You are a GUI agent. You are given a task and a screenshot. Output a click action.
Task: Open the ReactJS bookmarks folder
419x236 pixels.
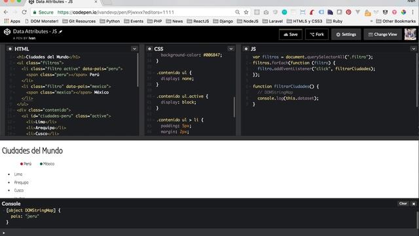pos(198,21)
